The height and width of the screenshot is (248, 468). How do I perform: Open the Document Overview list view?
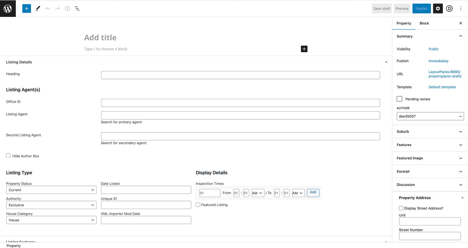[x=77, y=8]
